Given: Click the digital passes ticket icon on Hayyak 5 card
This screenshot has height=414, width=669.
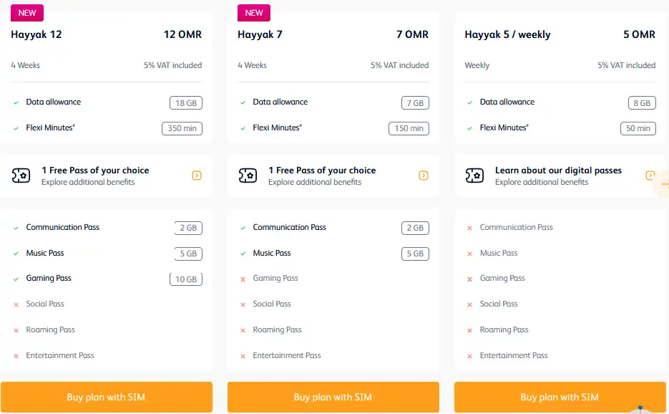Looking at the screenshot, I should (x=474, y=175).
